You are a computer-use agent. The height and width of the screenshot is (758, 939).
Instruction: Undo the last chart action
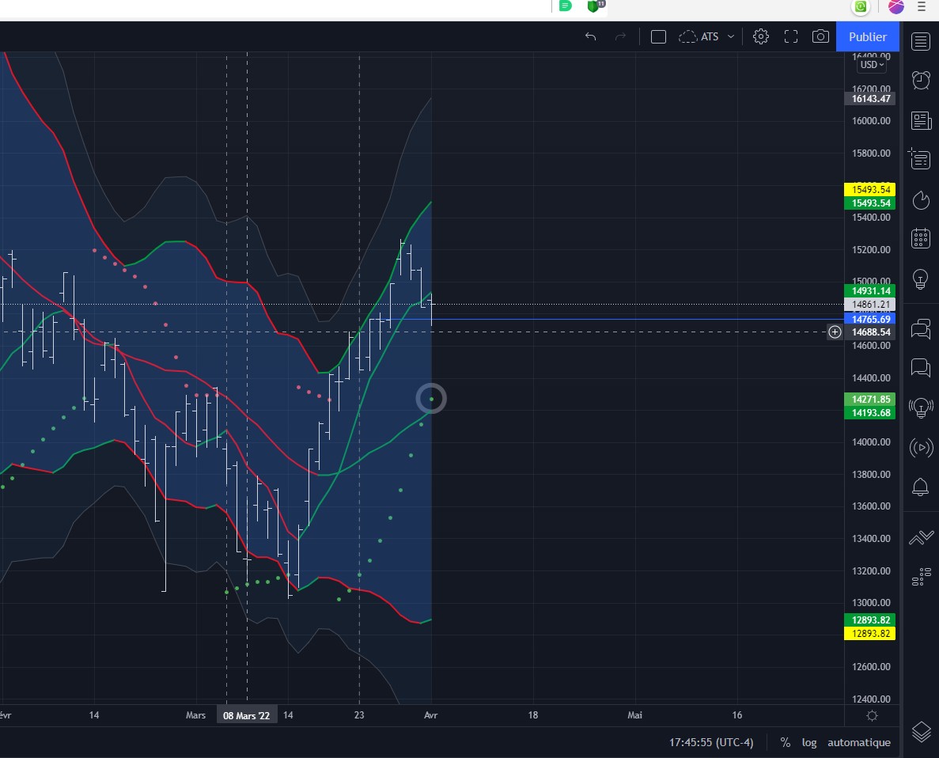590,36
